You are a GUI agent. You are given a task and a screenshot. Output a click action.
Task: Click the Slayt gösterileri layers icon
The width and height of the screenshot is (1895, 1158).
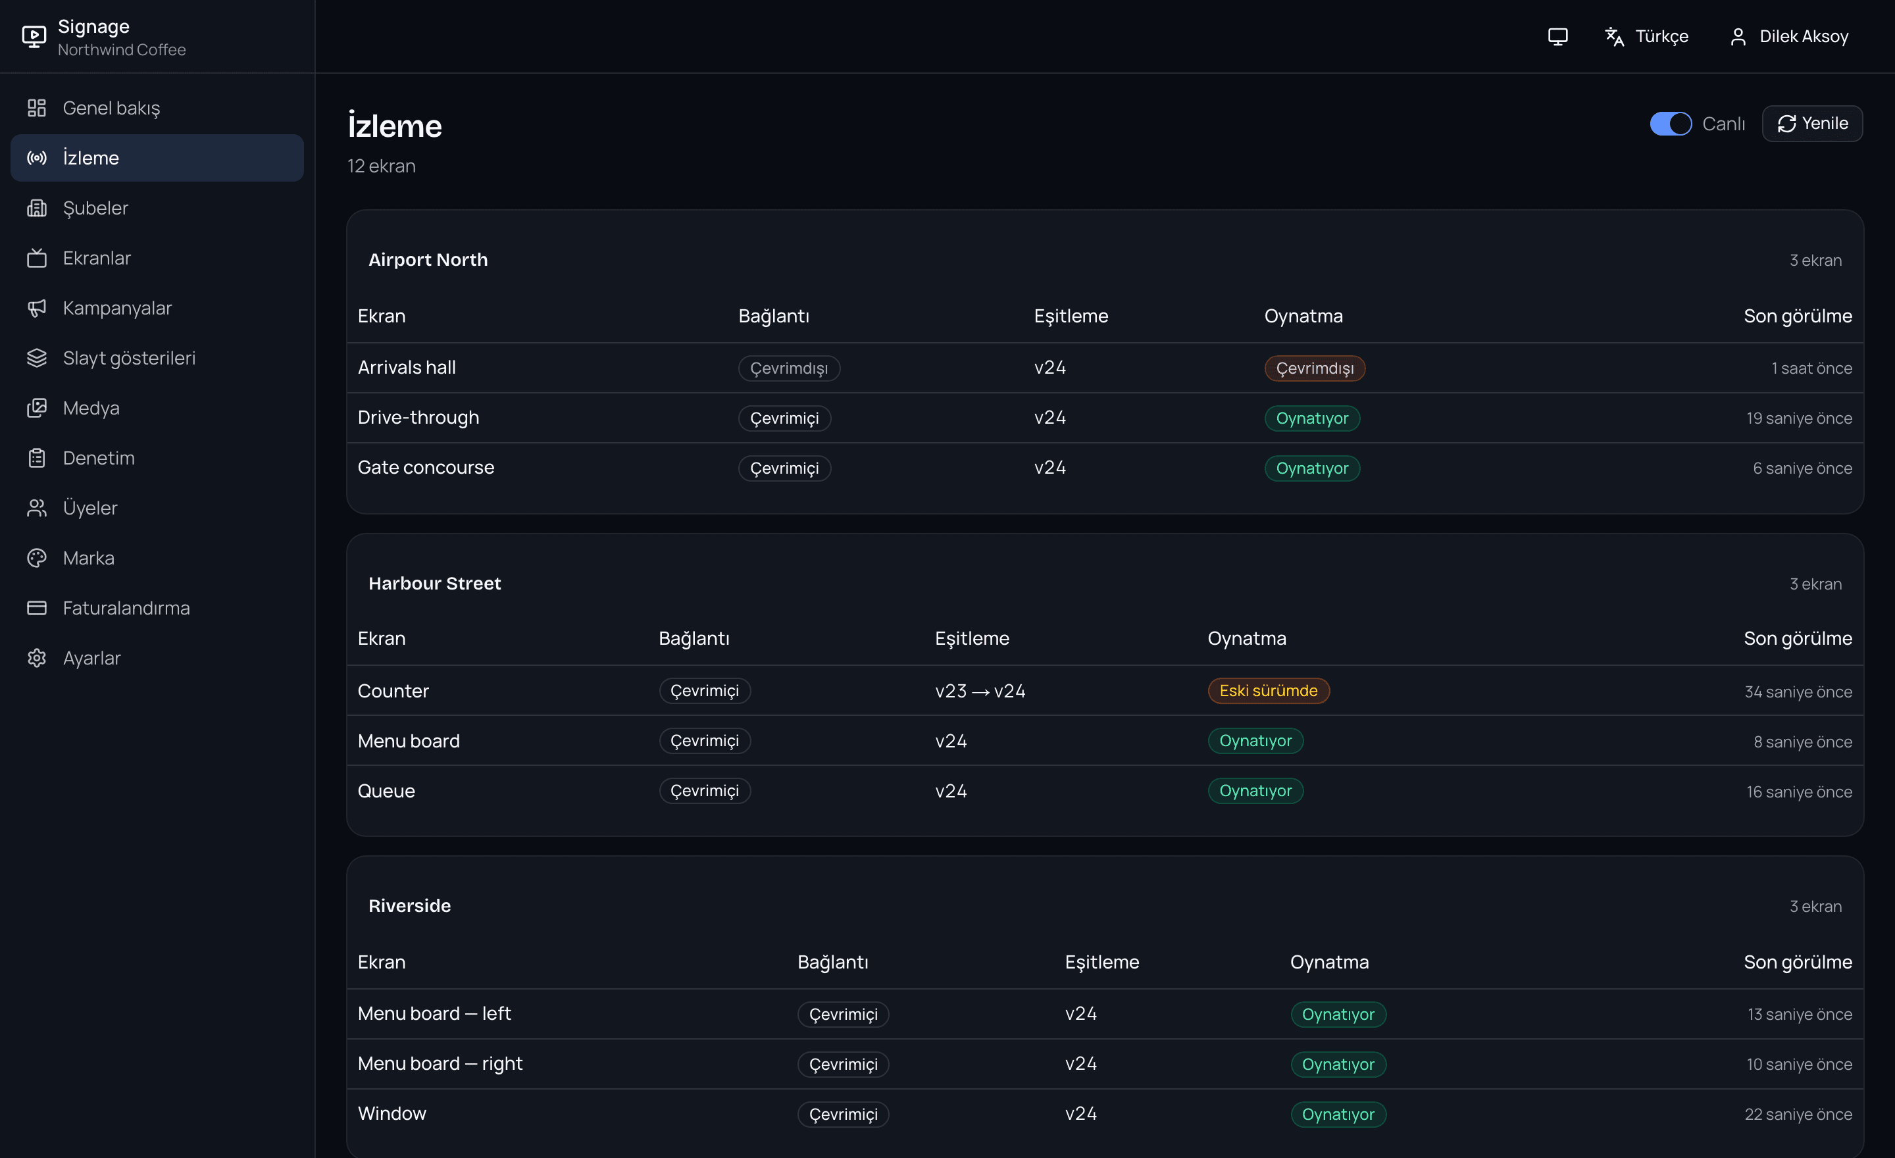pyautogui.click(x=37, y=357)
